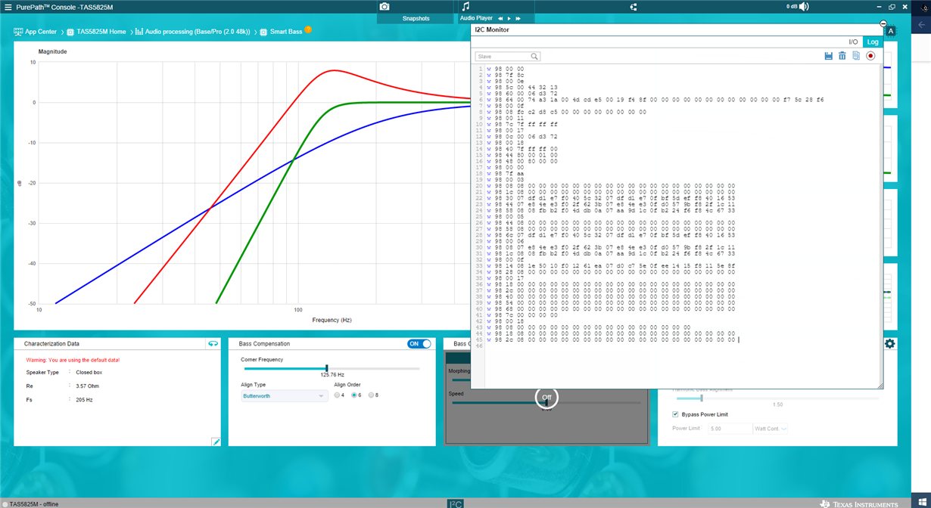This screenshot has width=931, height=508.
Task: Click the audio player previous track button
Action: tap(500, 18)
